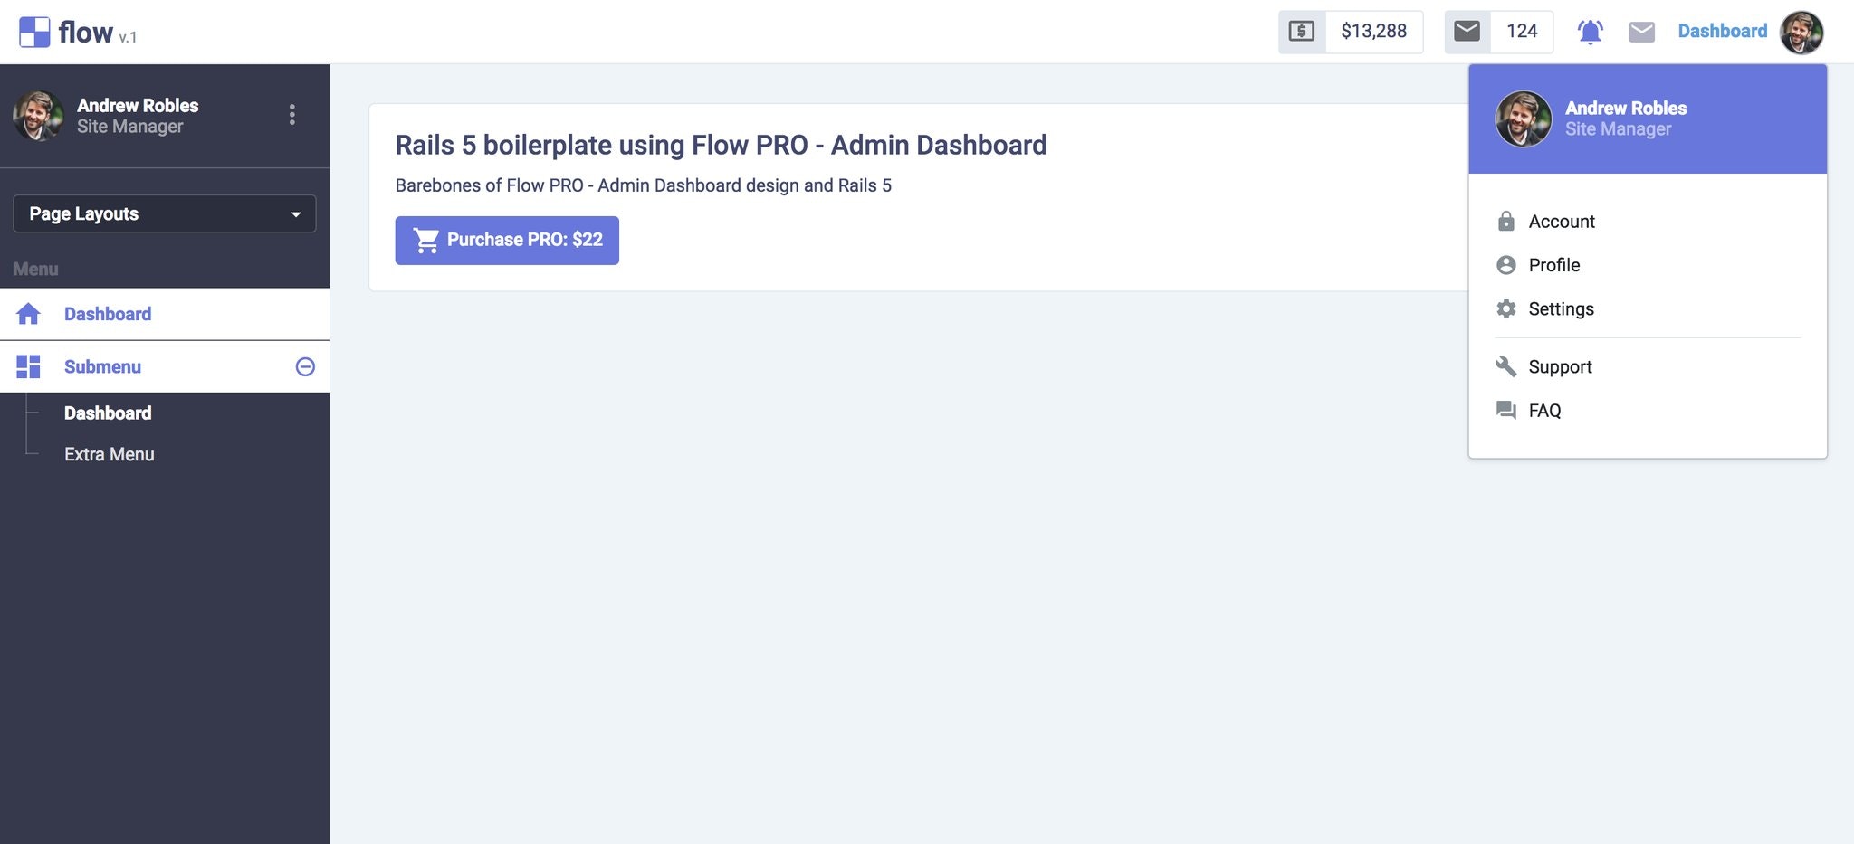Click the 124 messages count
The image size is (1854, 844).
point(1522,32)
